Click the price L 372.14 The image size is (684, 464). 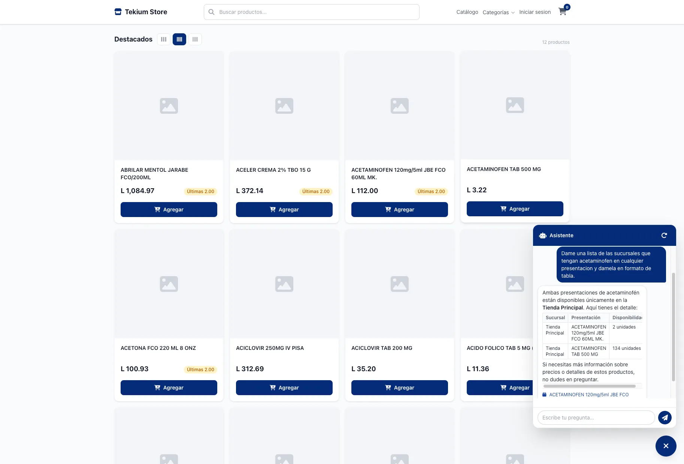click(x=249, y=191)
